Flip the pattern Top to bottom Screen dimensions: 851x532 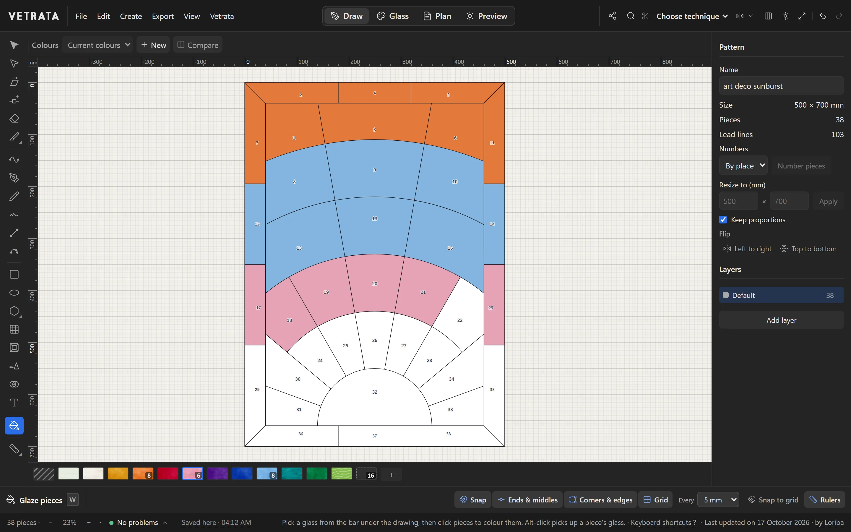808,249
